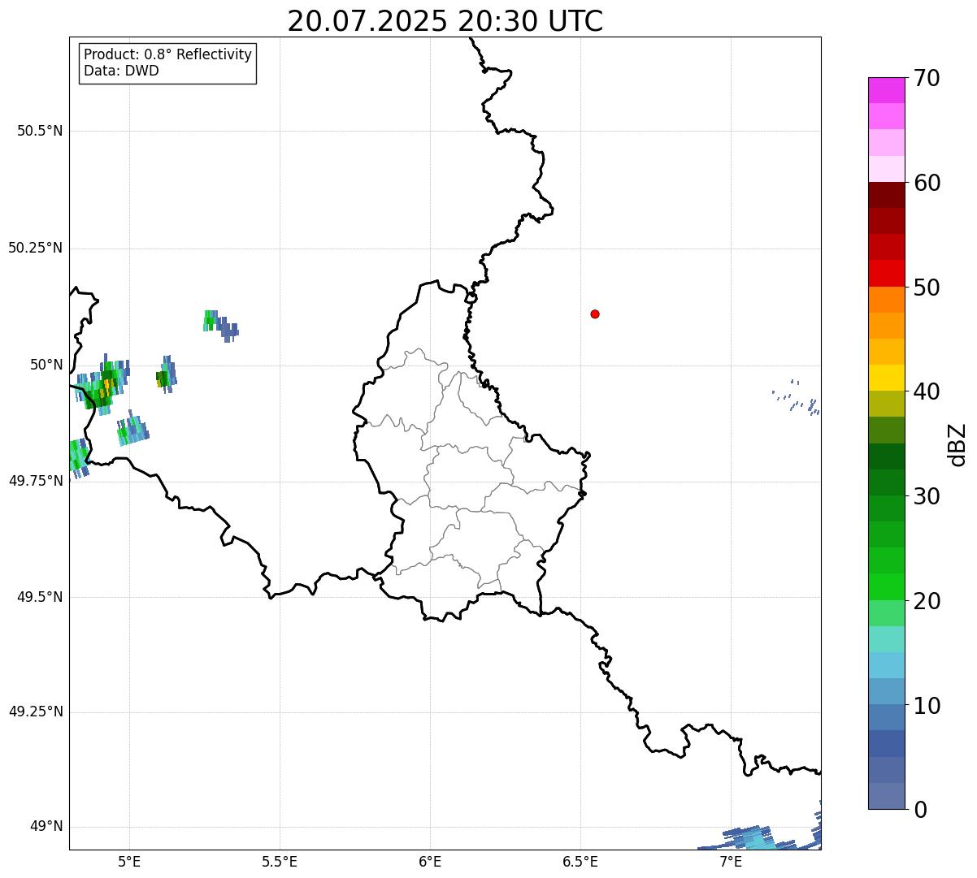The height and width of the screenshot is (878, 977).
Task: Click the yellow colorbar segment above 40
Action: (x=887, y=378)
